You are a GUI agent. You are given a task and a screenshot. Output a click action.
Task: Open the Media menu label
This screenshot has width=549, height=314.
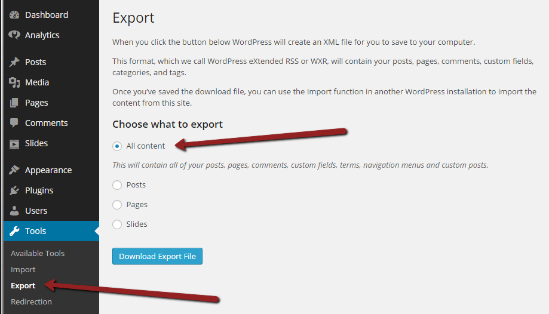[37, 82]
